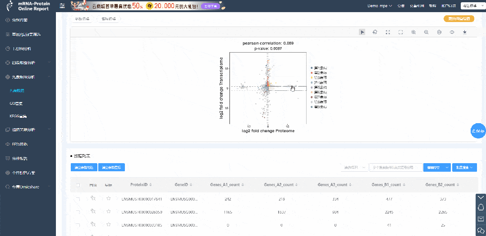Viewport: 486px width, 236px height.
Task: Select the pointer tool in chart toolbar
Action: pyautogui.click(x=362, y=32)
